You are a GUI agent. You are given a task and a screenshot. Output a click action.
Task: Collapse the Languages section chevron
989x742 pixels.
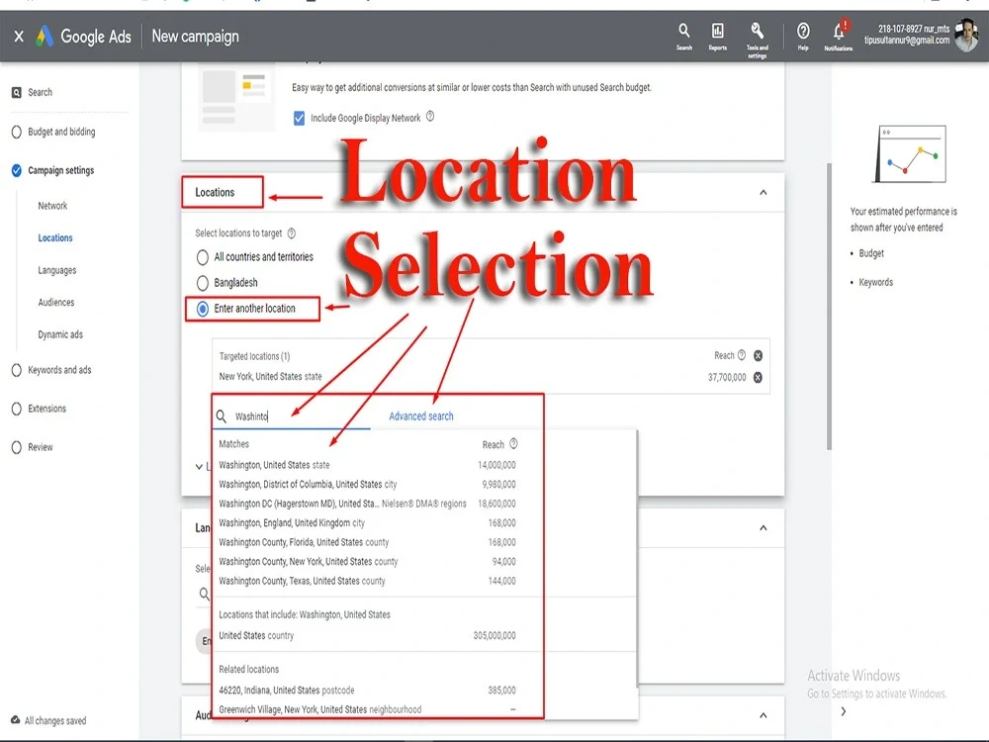[x=764, y=528]
